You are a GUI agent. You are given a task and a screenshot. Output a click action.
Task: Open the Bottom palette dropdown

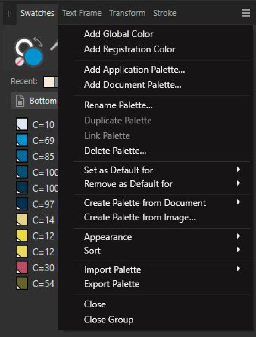34,101
